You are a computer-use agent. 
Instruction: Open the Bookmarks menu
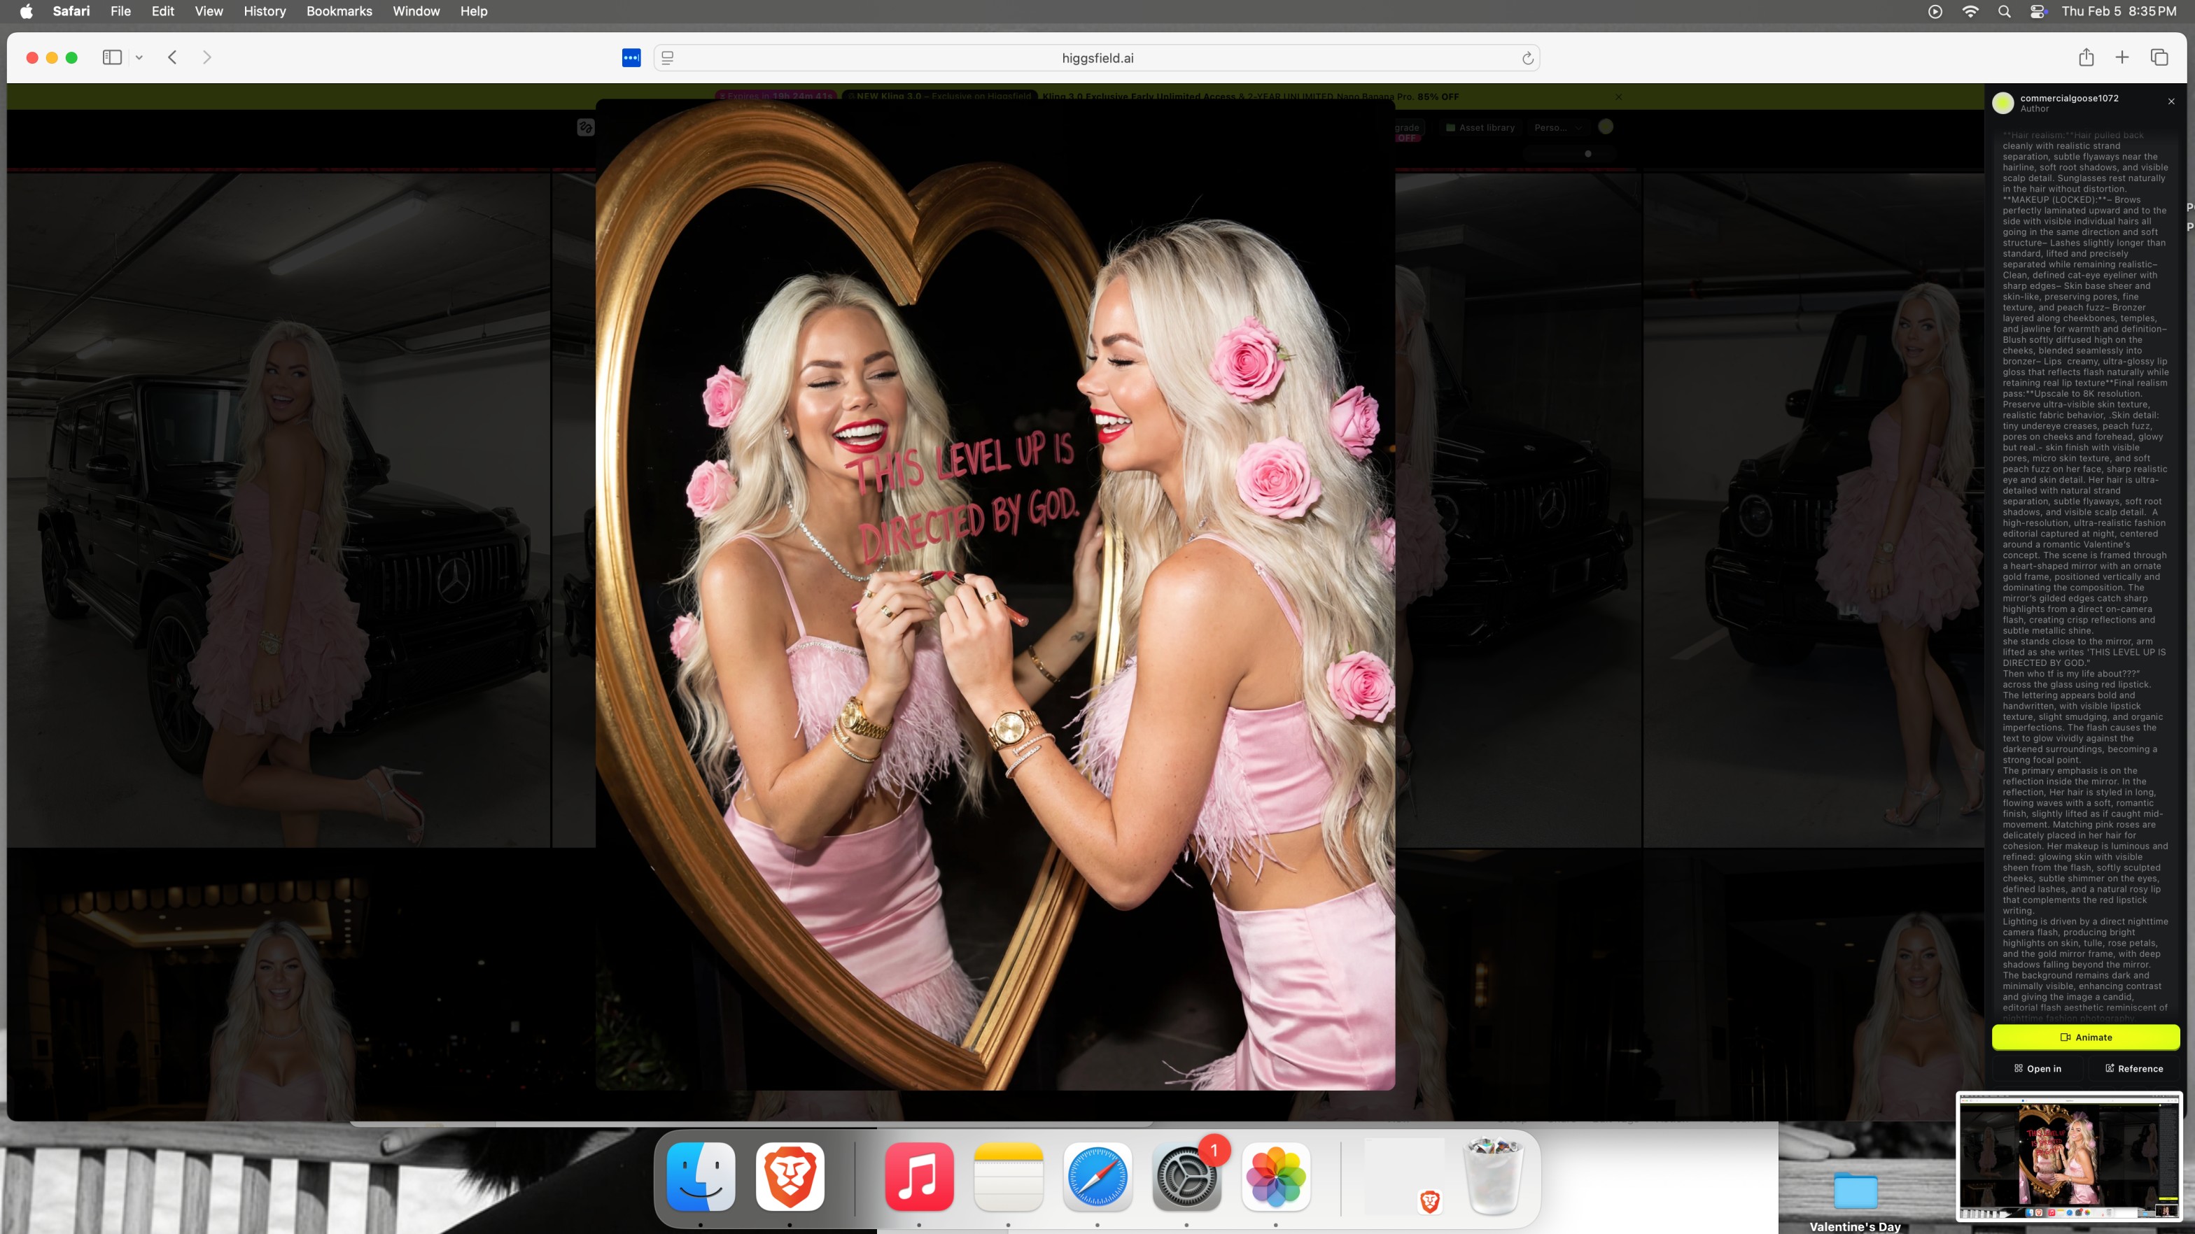[x=339, y=11]
